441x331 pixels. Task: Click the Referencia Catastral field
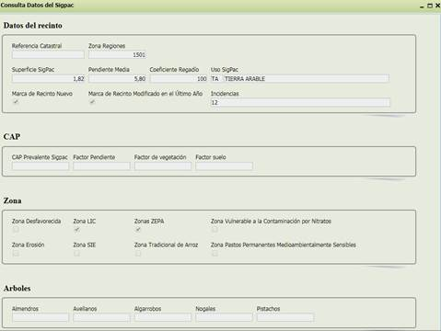coord(48,54)
